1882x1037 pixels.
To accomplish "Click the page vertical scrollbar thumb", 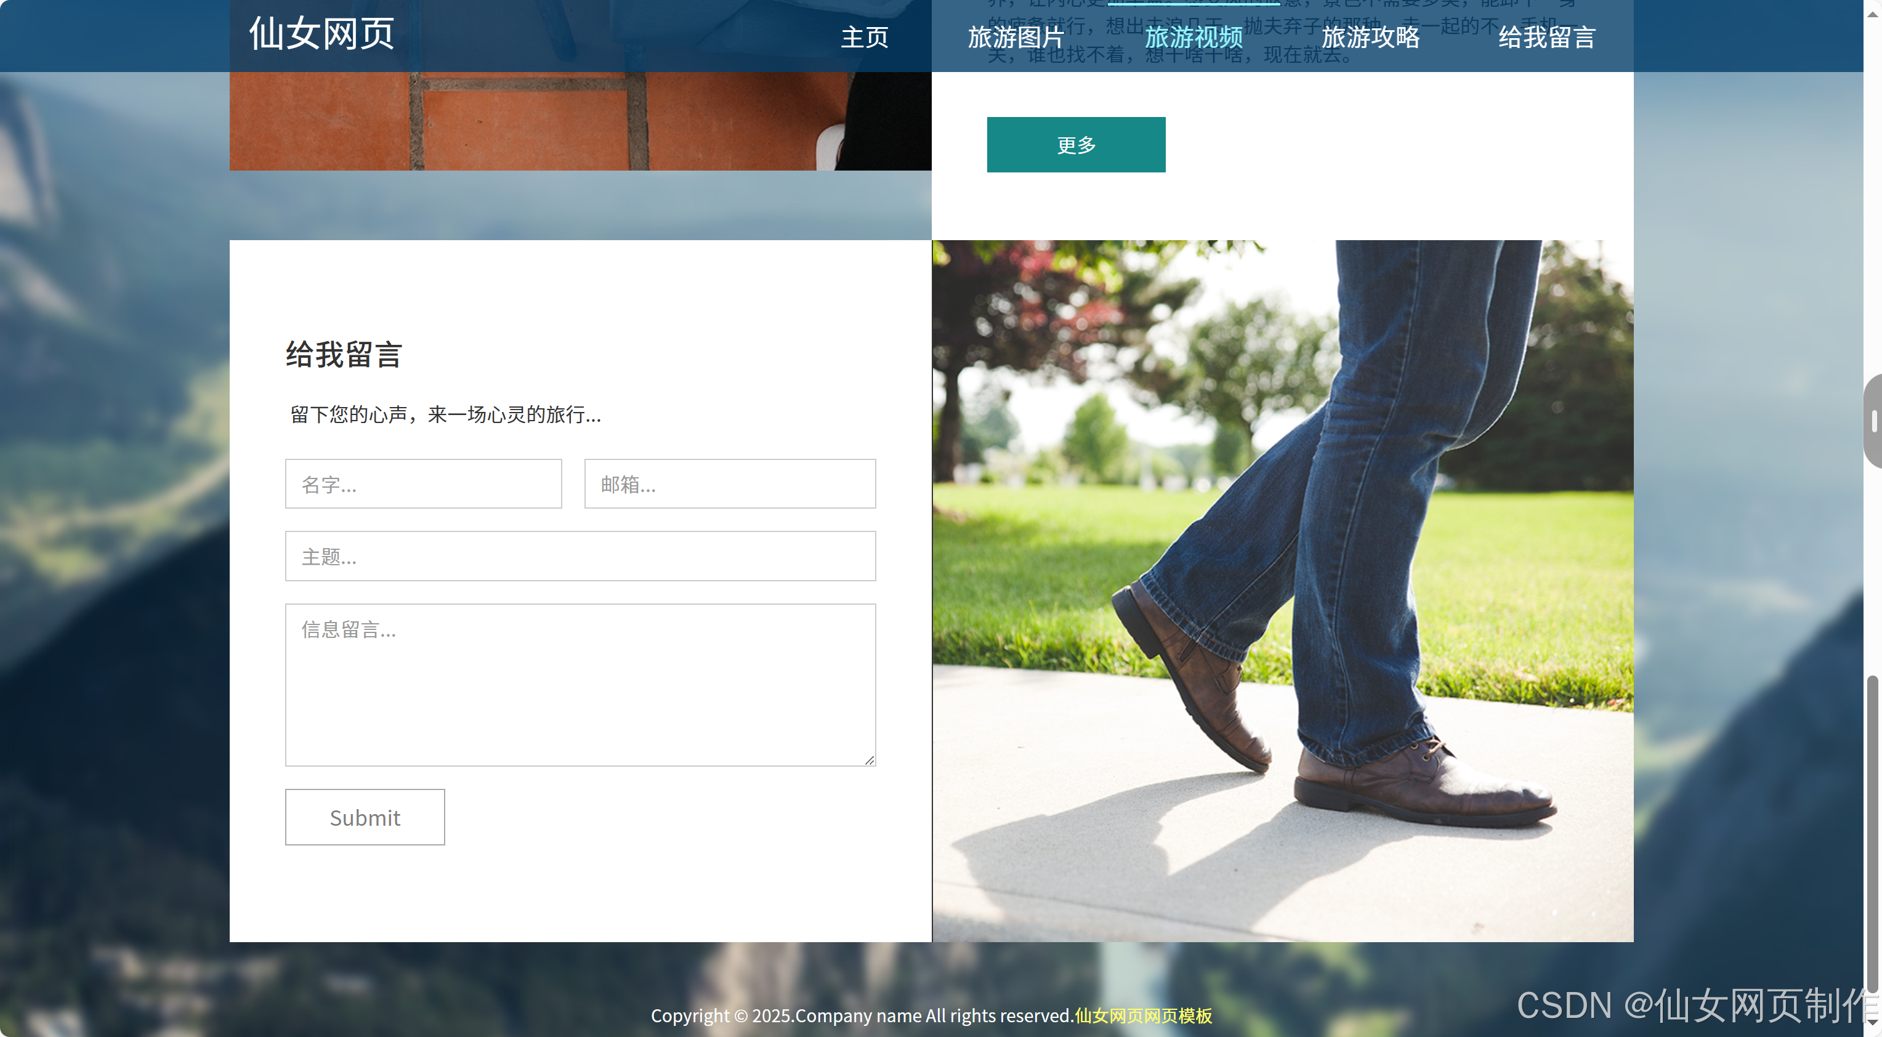I will coord(1872,833).
